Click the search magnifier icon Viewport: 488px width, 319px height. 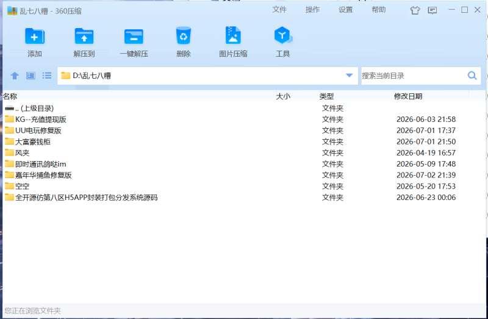472,76
